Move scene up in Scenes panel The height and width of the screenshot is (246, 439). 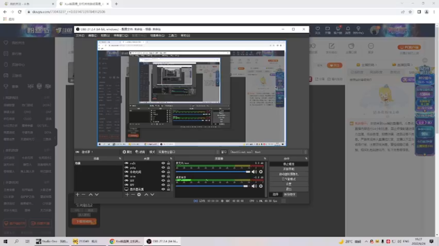[x=91, y=195]
